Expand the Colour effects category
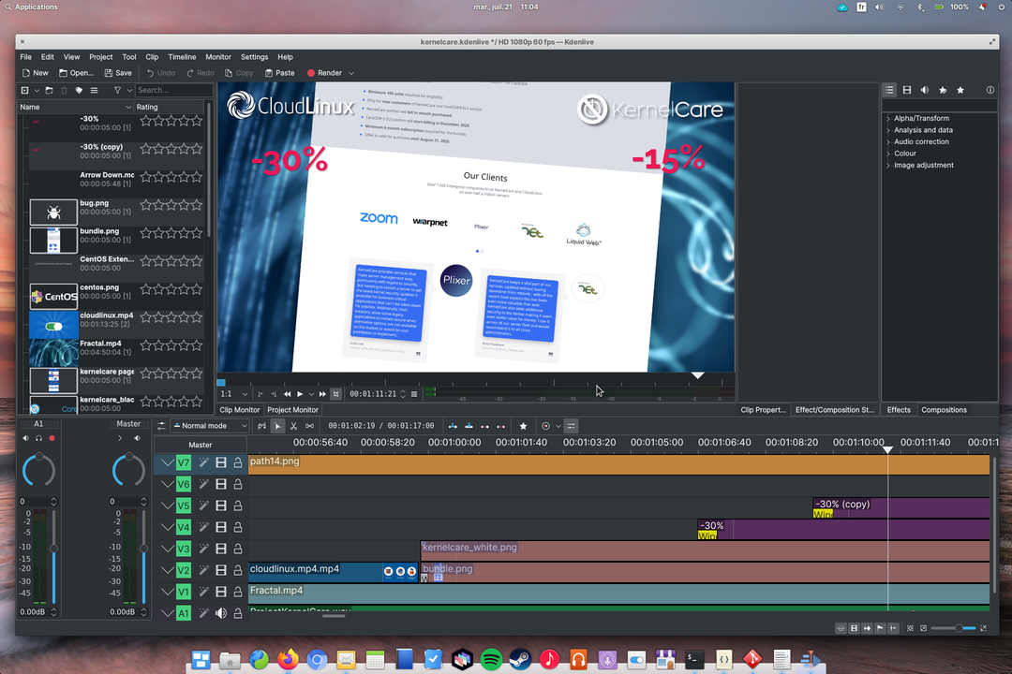This screenshot has height=674, width=1012. (x=888, y=154)
